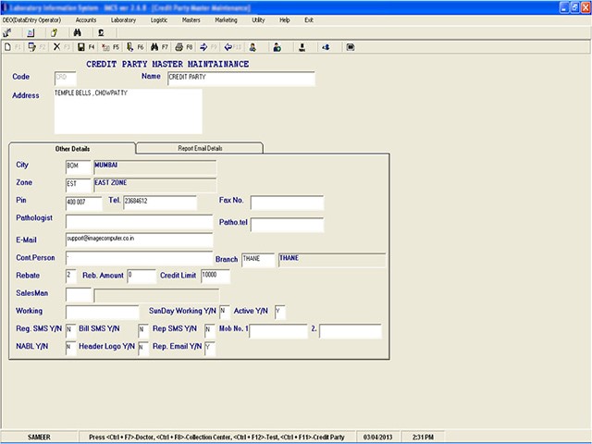592x444 pixels.
Task: Click the Rep. Email Y/N field
Action: coord(210,348)
